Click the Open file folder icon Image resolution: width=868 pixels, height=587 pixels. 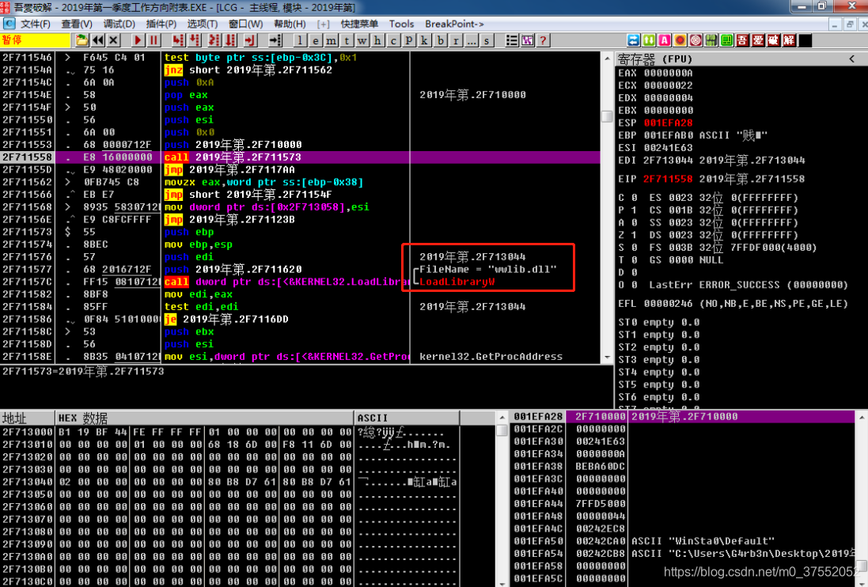click(82, 40)
